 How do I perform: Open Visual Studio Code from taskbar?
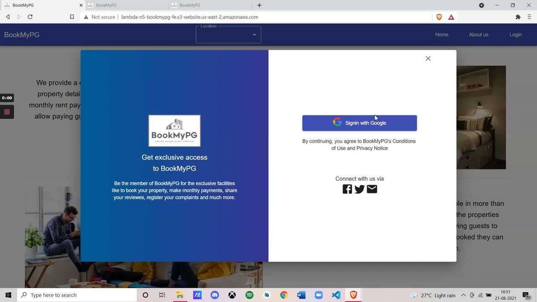(336, 295)
